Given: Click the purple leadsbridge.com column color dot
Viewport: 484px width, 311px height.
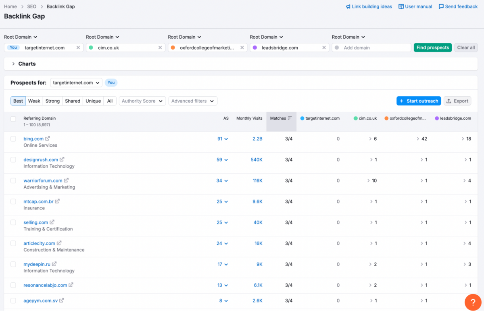Looking at the screenshot, I should point(437,118).
